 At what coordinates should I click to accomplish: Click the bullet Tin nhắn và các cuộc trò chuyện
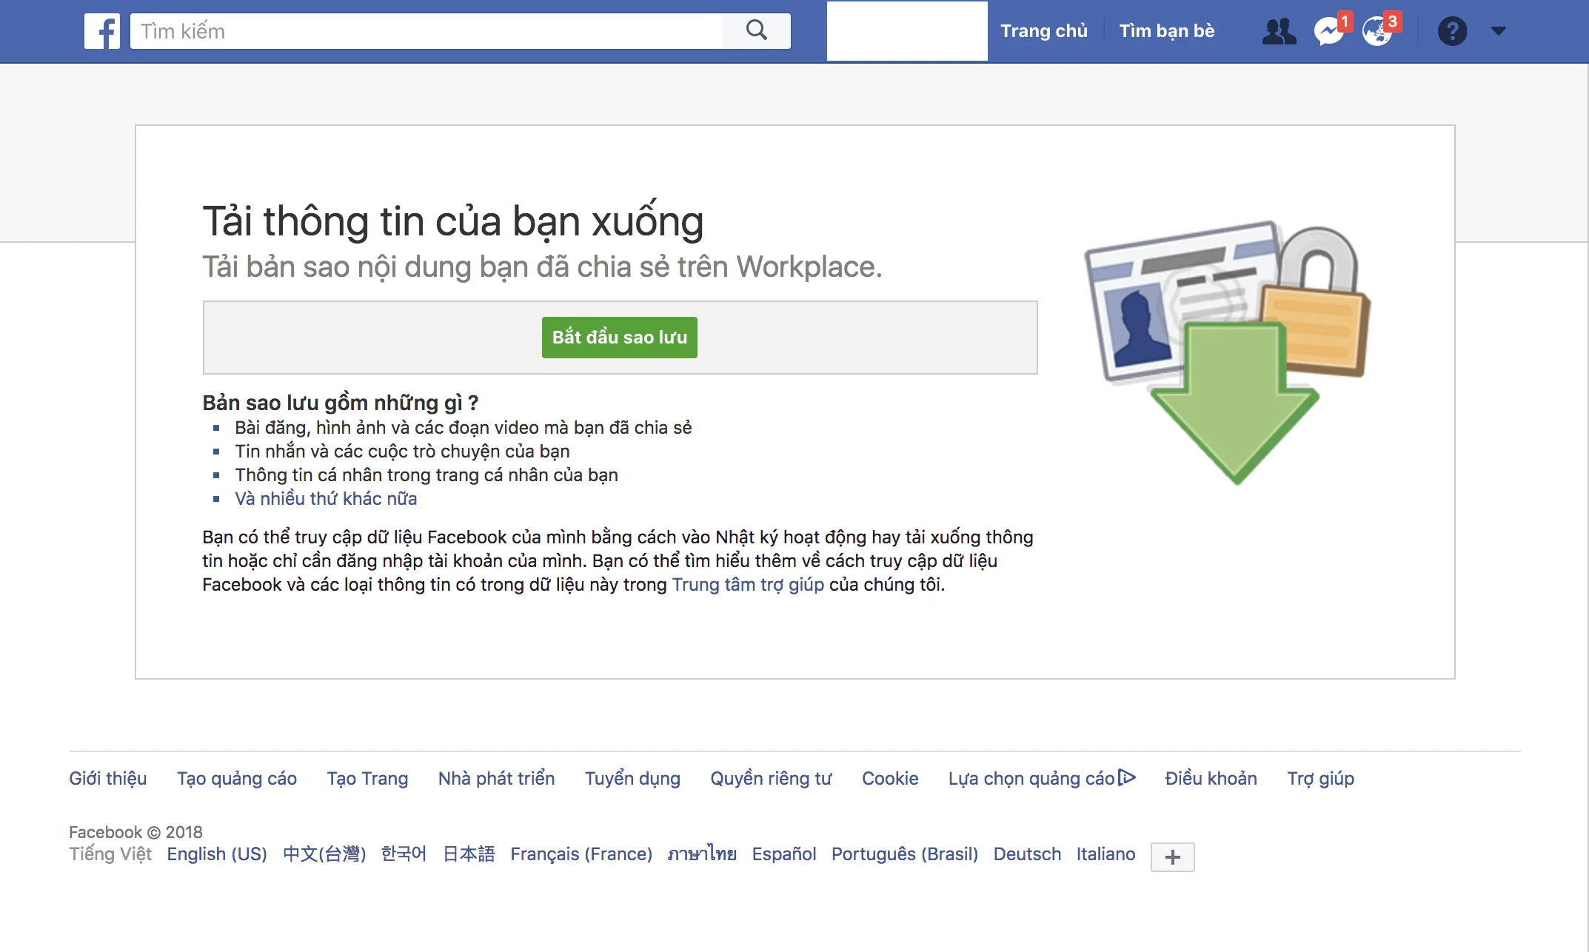tap(402, 452)
